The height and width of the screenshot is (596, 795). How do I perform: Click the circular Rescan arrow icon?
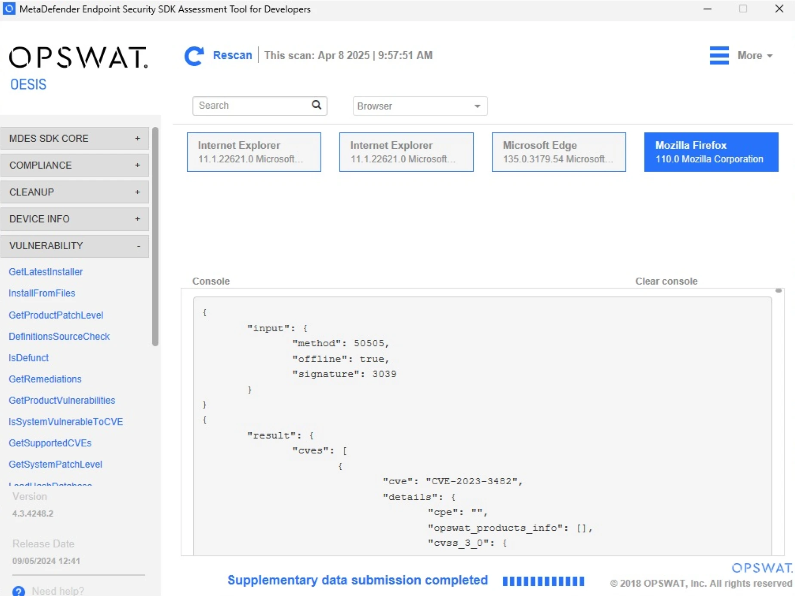[x=194, y=56]
